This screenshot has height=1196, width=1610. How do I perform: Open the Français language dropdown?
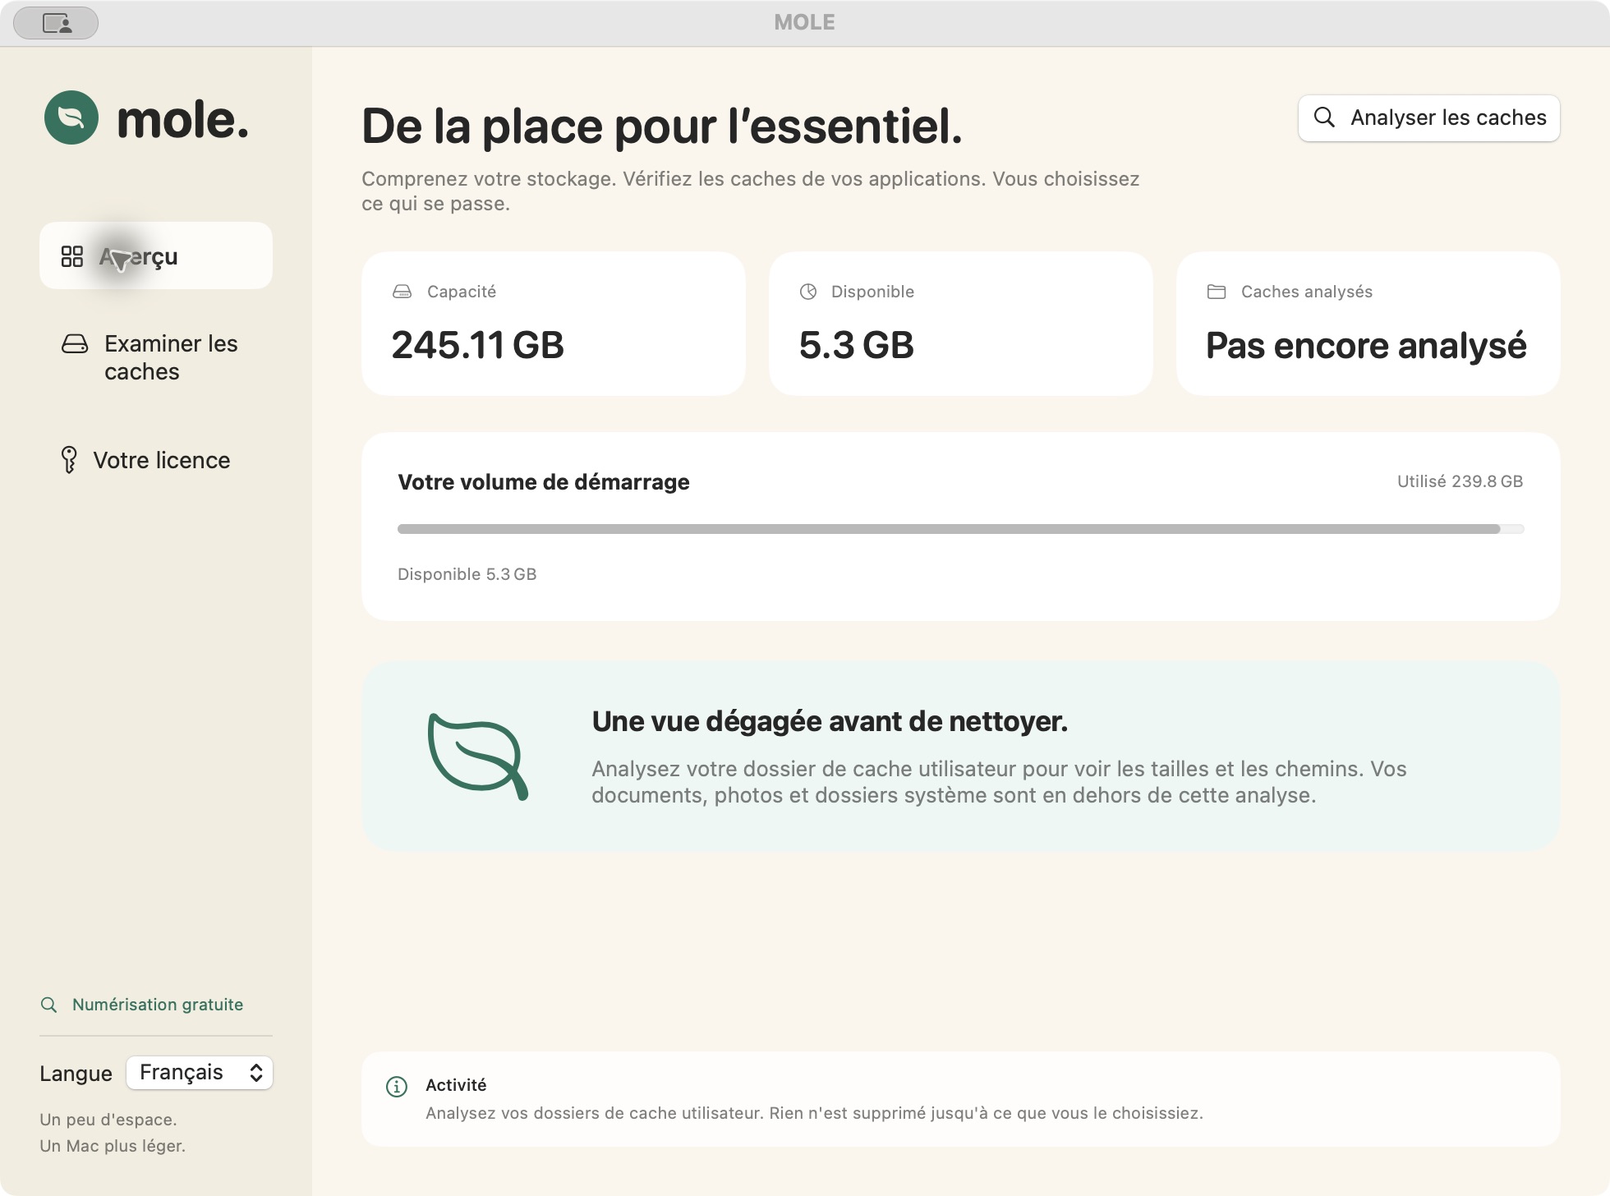tap(200, 1073)
